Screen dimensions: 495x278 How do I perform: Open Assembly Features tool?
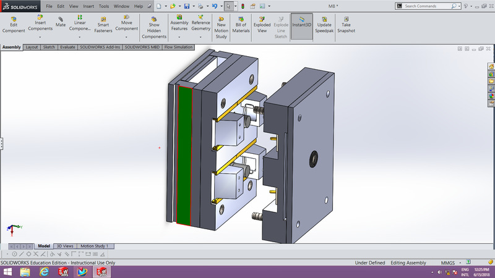click(179, 23)
